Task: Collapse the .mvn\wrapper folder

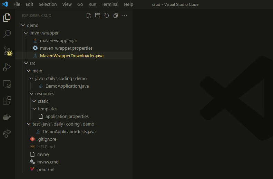Action: tap(26, 33)
